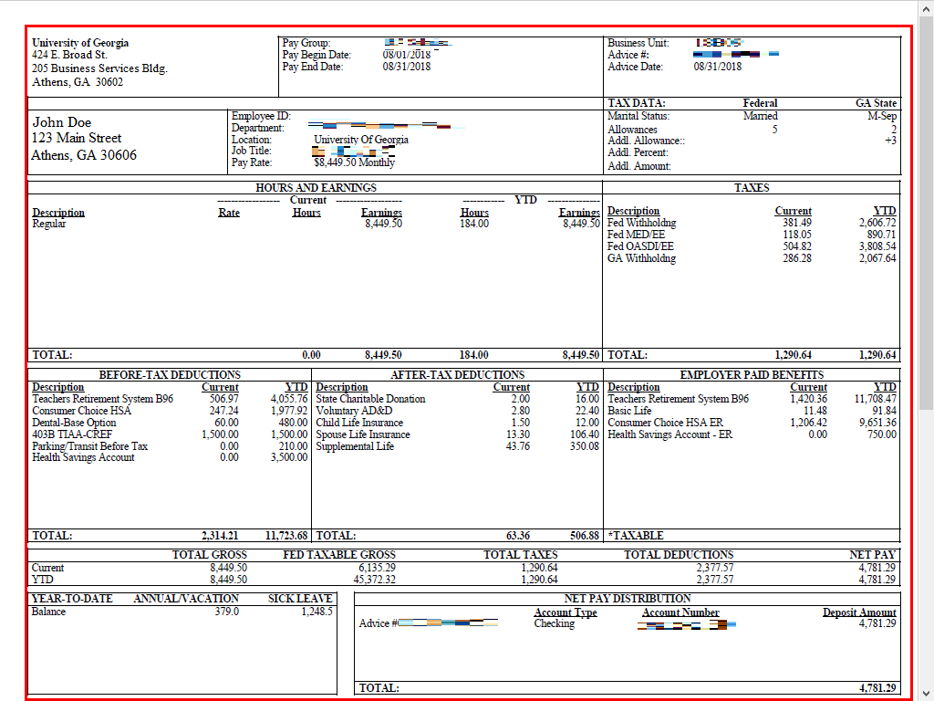This screenshot has height=701, width=934.
Task: Select the "424 E. Broad St." address line
Action: coord(69,55)
